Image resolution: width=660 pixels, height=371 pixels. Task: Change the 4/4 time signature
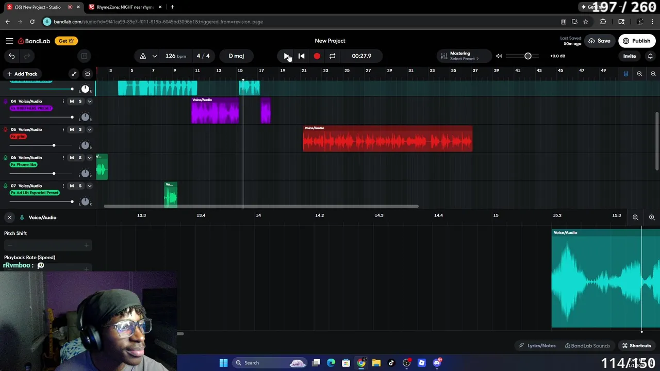(x=203, y=56)
